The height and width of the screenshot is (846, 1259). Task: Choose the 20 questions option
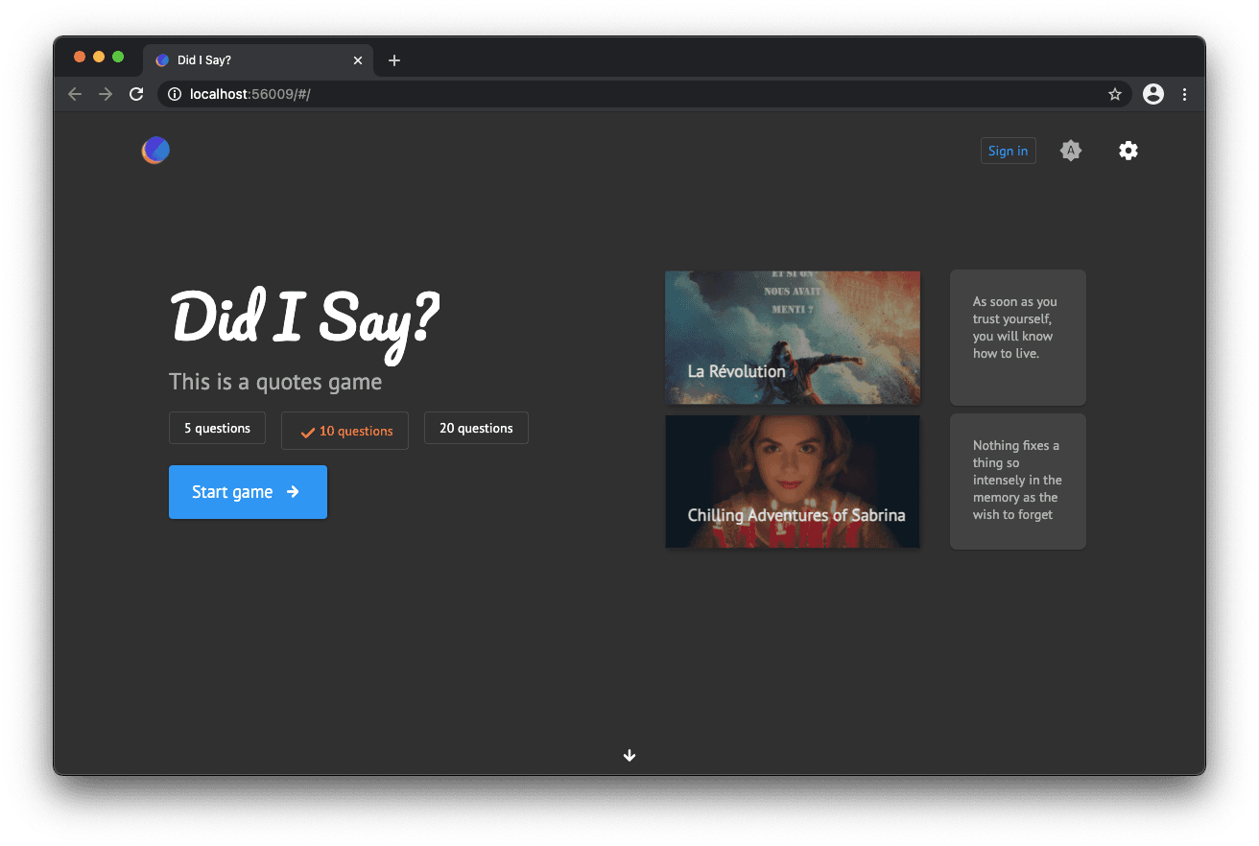(476, 429)
